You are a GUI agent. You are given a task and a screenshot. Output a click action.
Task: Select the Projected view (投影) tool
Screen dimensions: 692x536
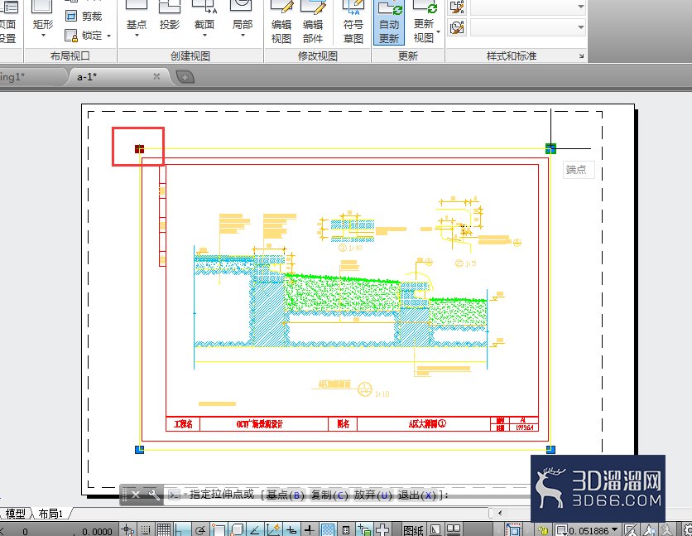coord(170,16)
